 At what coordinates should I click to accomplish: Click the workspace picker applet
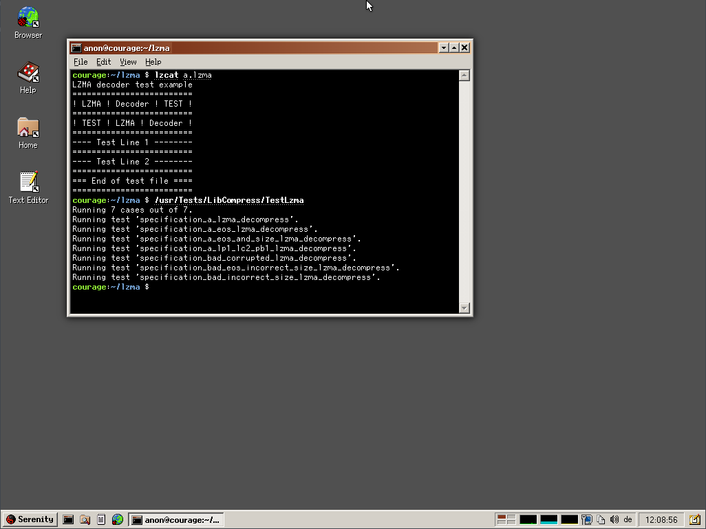[506, 519]
